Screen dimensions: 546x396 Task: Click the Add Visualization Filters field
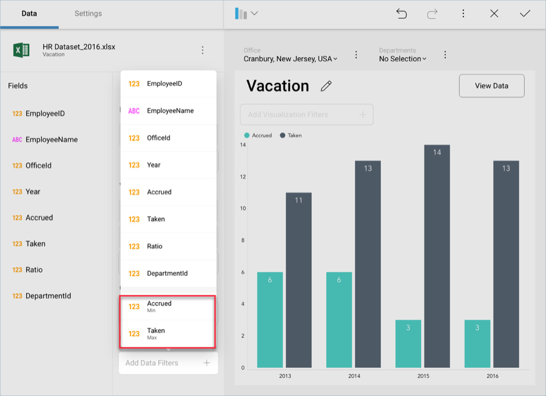pos(306,114)
